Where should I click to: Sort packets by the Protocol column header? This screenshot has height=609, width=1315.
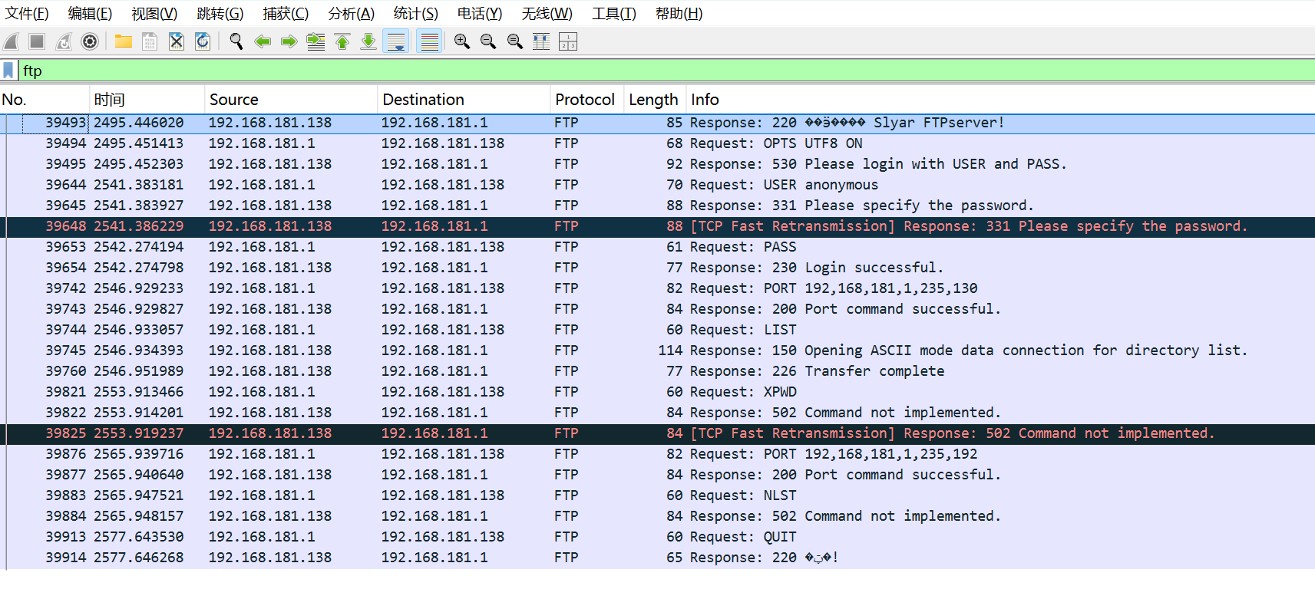click(584, 100)
